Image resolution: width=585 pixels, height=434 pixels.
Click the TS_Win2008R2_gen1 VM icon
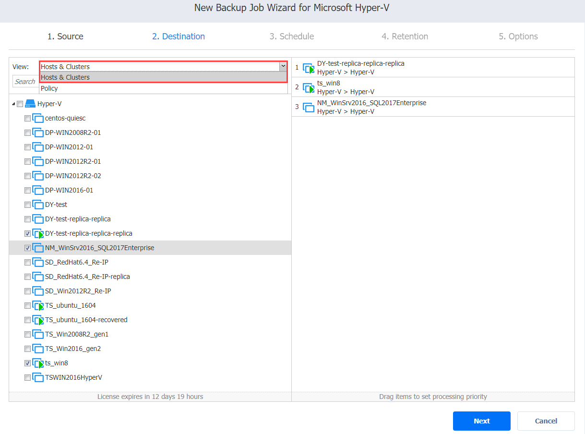point(38,334)
